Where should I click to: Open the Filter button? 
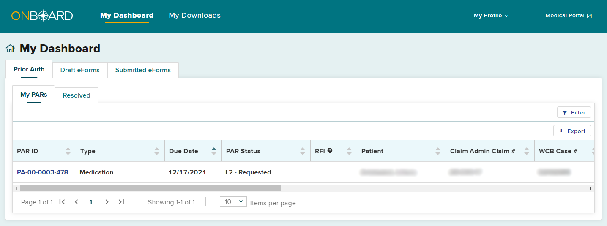[574, 112]
